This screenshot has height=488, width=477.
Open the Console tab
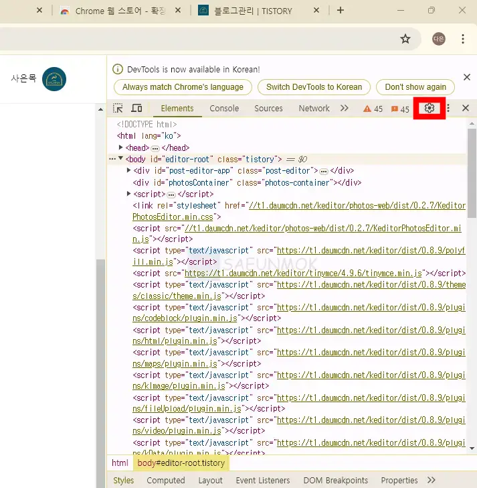pyautogui.click(x=224, y=109)
